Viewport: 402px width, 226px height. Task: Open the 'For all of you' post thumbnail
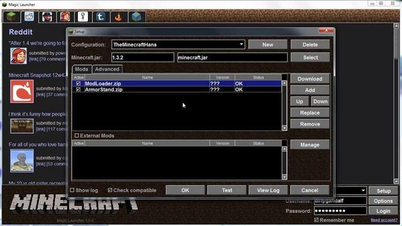(22, 161)
